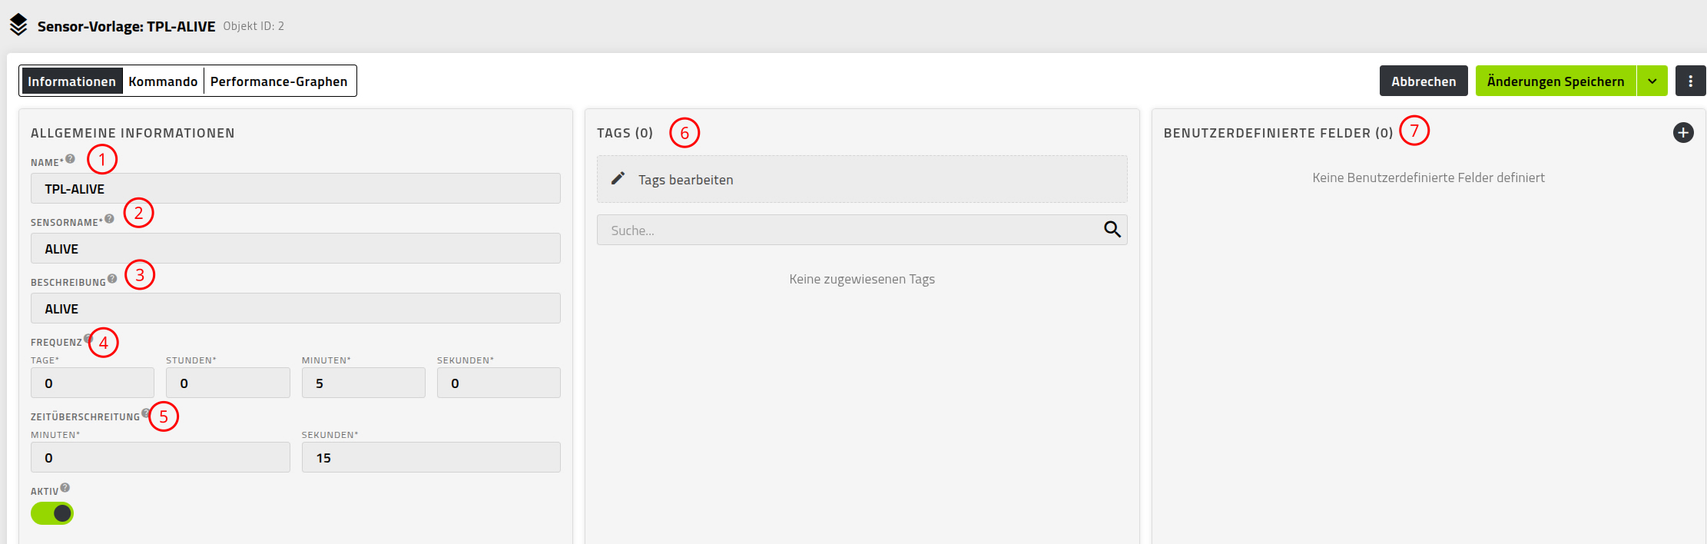
Task: Click 'Keine Benutzerdefinierte Felder definiert' text
Action: point(1428,177)
